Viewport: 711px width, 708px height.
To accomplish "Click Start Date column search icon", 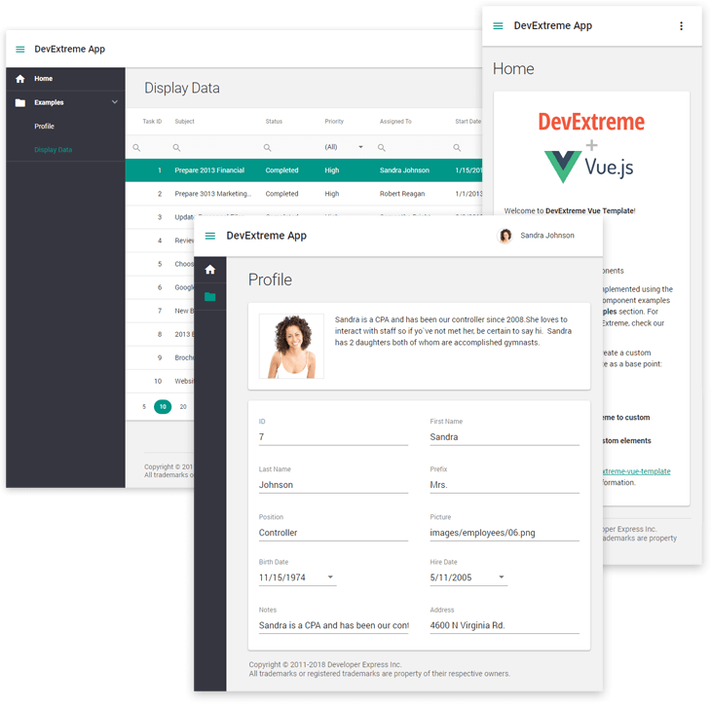I will point(457,148).
